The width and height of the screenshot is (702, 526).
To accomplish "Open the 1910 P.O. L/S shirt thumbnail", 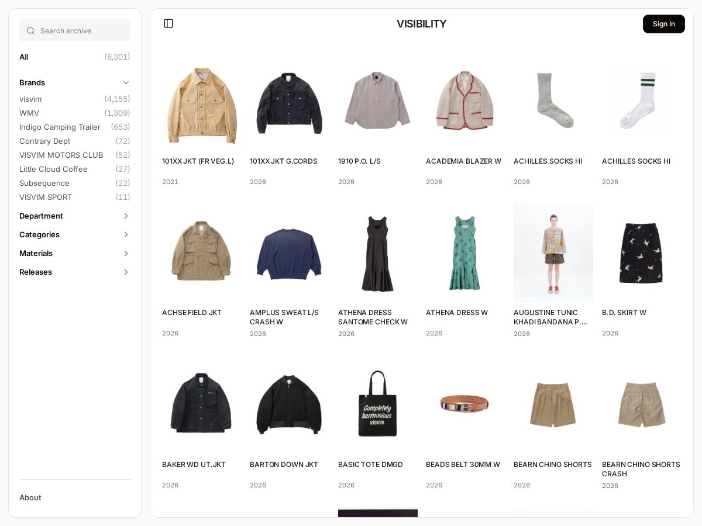I will point(378,102).
